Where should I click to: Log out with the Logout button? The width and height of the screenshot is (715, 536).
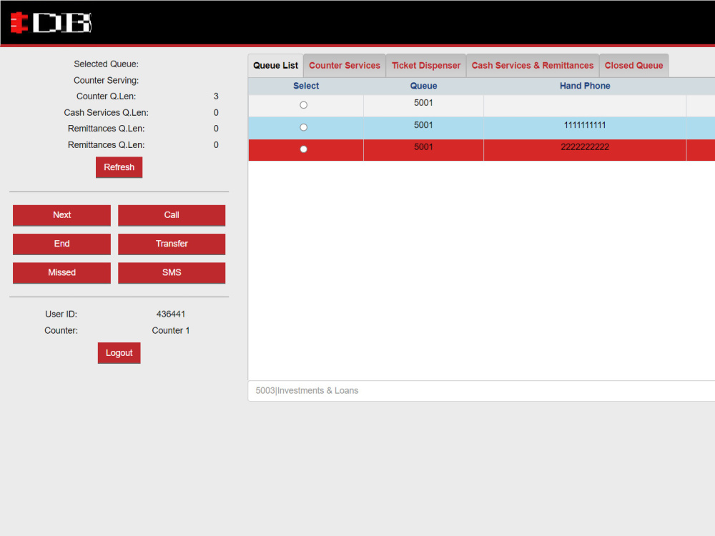(x=119, y=353)
